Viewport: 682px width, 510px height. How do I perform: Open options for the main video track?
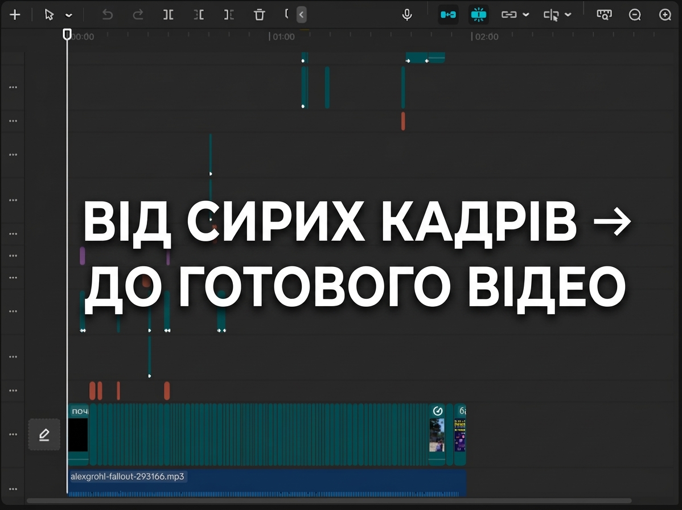(13, 434)
